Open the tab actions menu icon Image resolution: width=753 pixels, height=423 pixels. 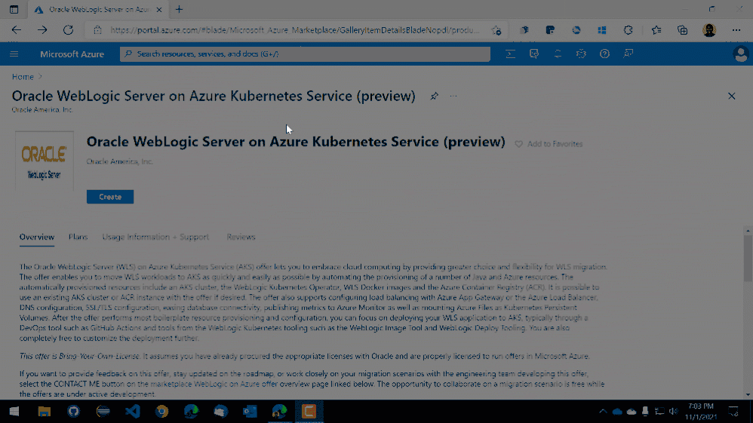tap(14, 9)
